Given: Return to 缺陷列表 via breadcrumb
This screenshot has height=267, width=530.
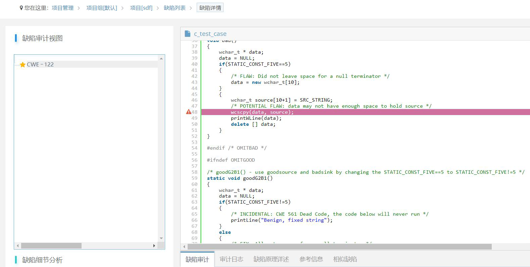Looking at the screenshot, I should (x=175, y=8).
